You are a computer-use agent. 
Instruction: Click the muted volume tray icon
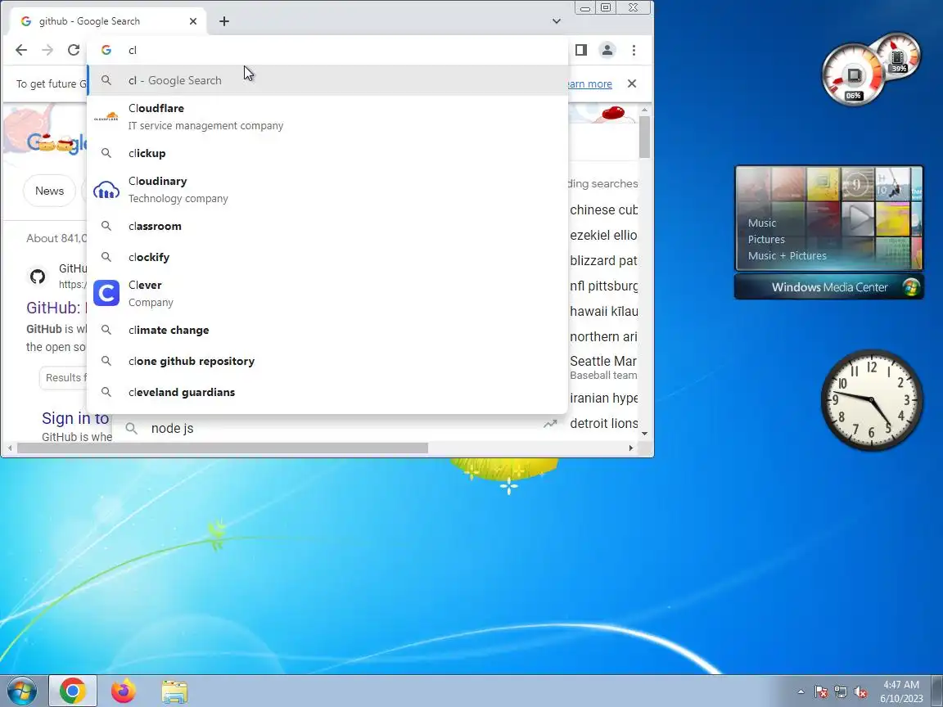pyautogui.click(x=860, y=692)
